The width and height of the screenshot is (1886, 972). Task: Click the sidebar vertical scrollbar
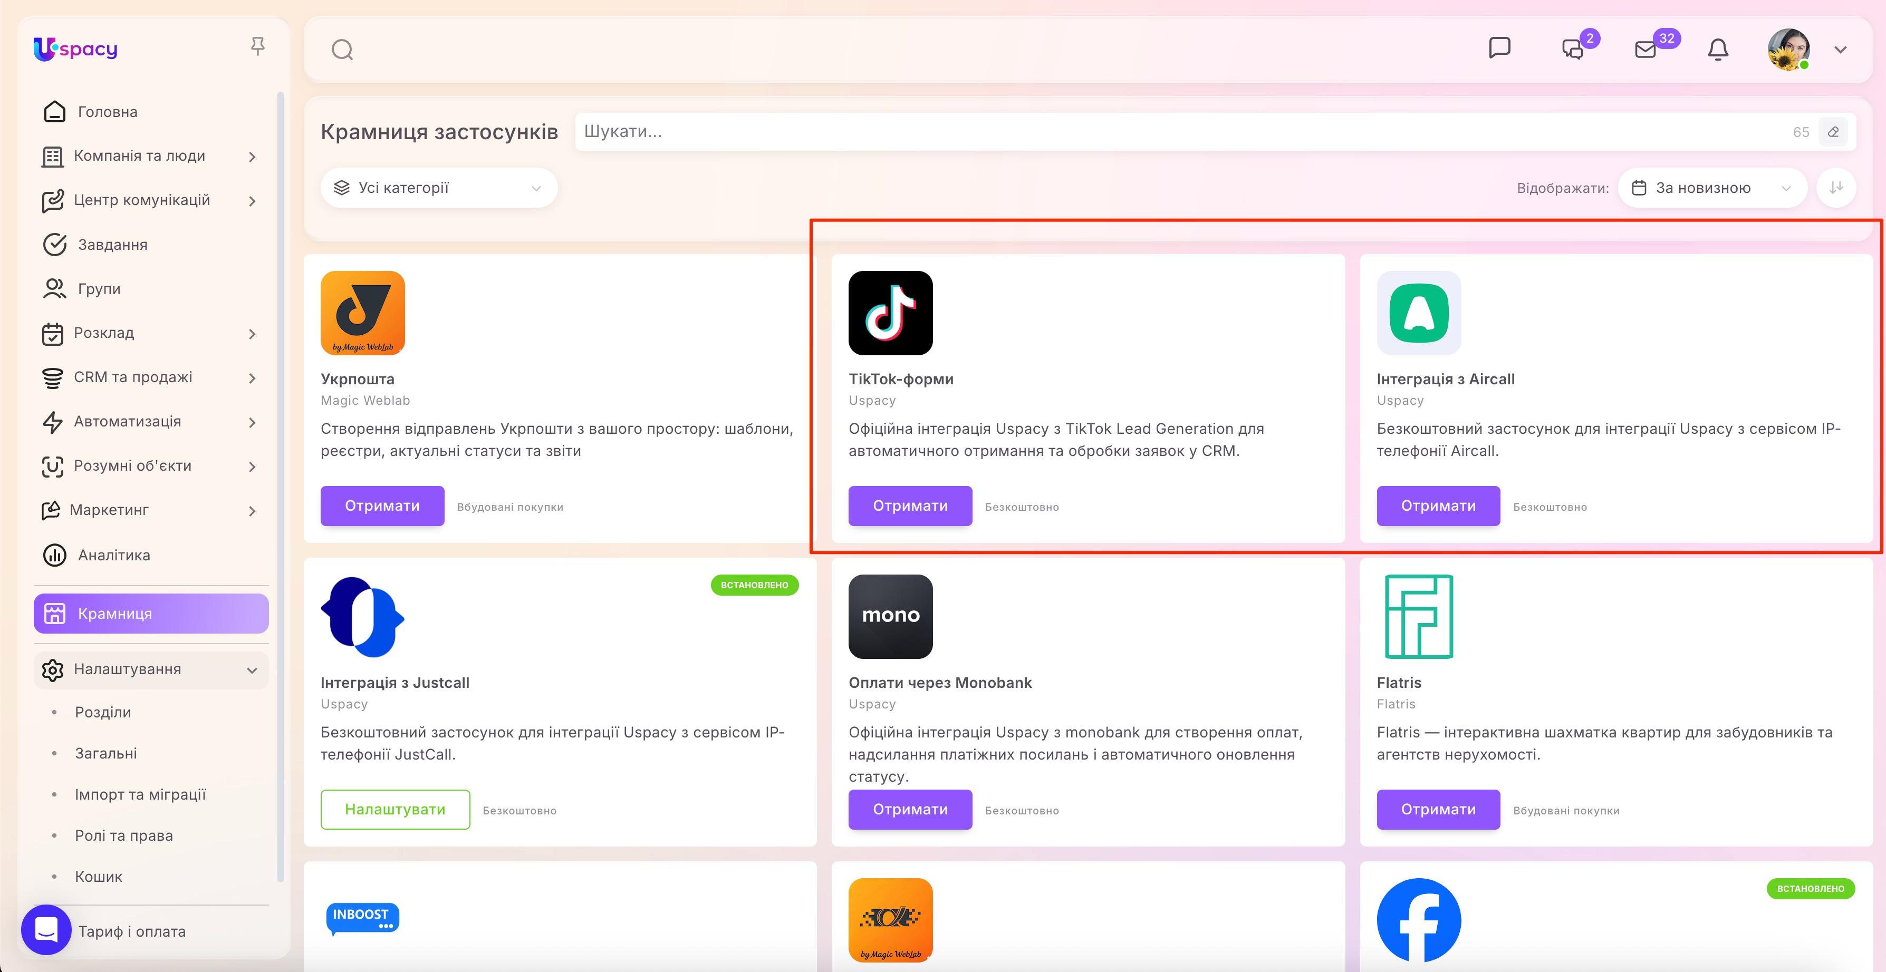pyautogui.click(x=280, y=487)
